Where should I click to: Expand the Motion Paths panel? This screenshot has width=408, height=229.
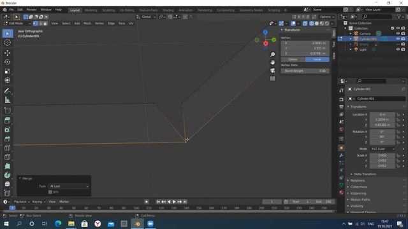coord(360,200)
